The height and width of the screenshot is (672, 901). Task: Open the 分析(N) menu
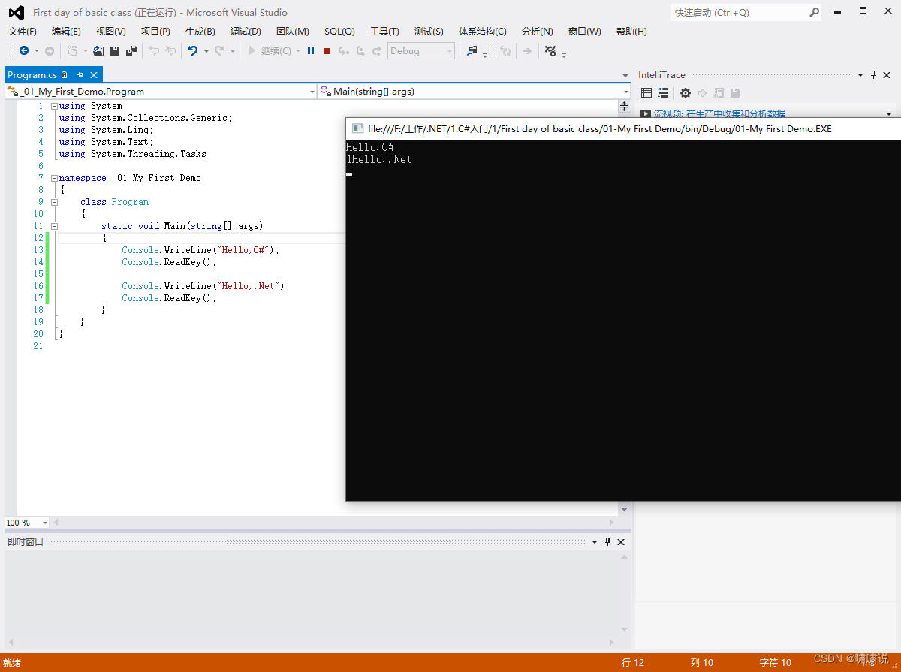[x=537, y=32]
